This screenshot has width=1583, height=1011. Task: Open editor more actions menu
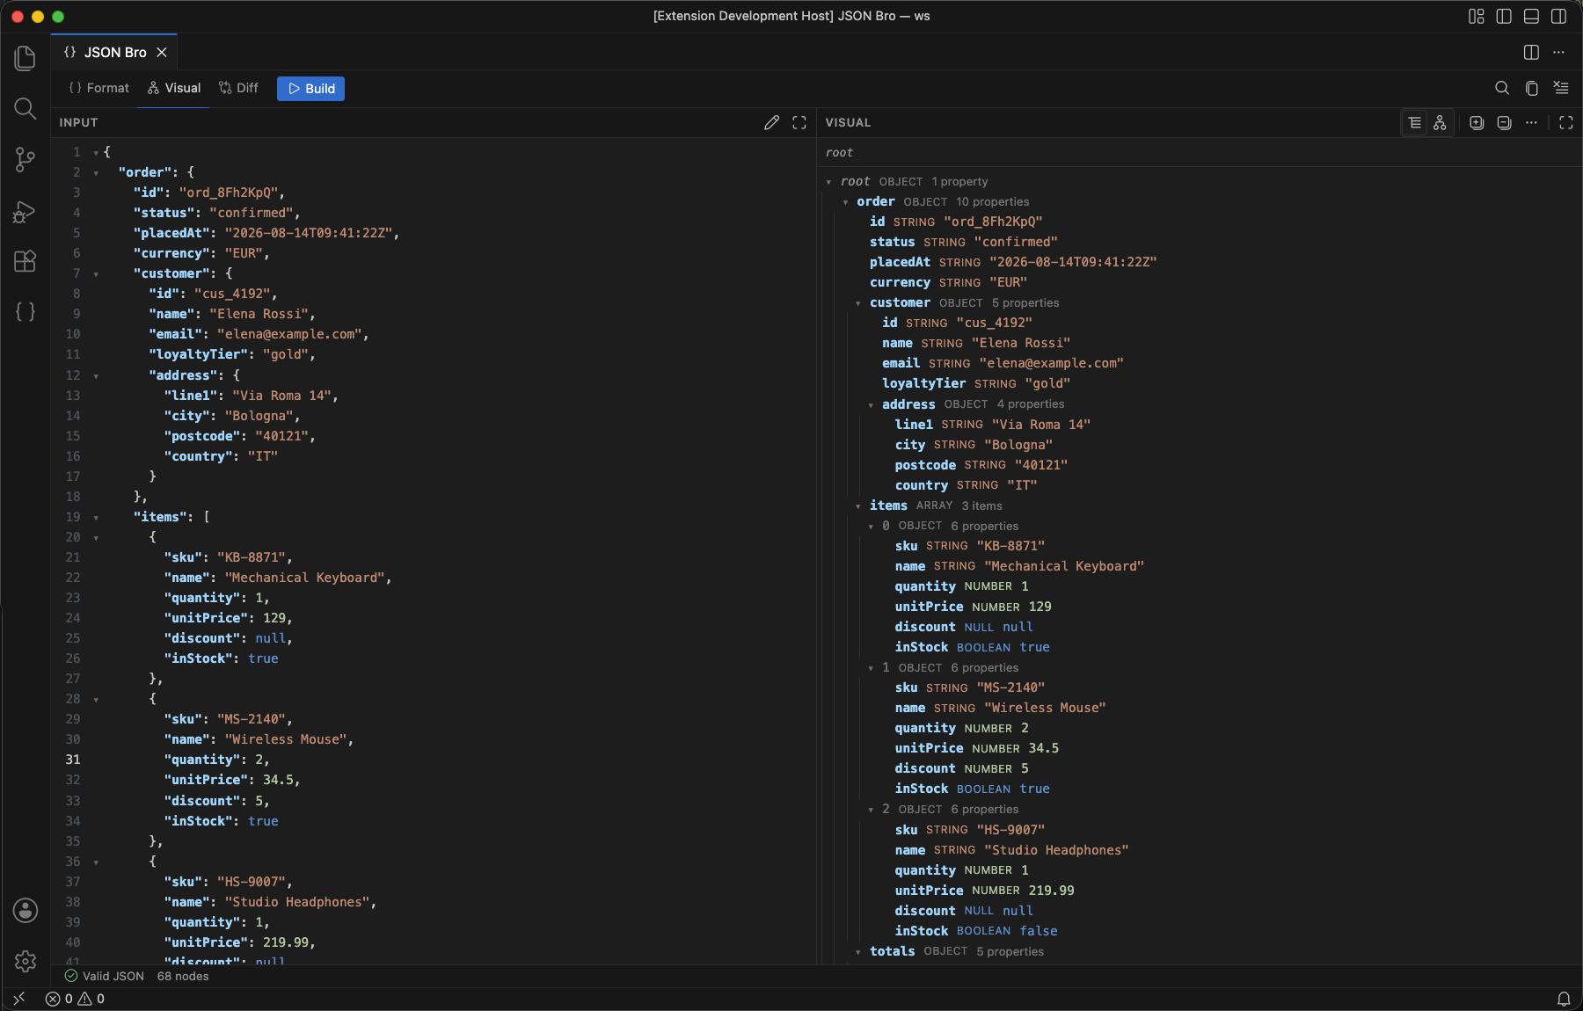(1558, 52)
